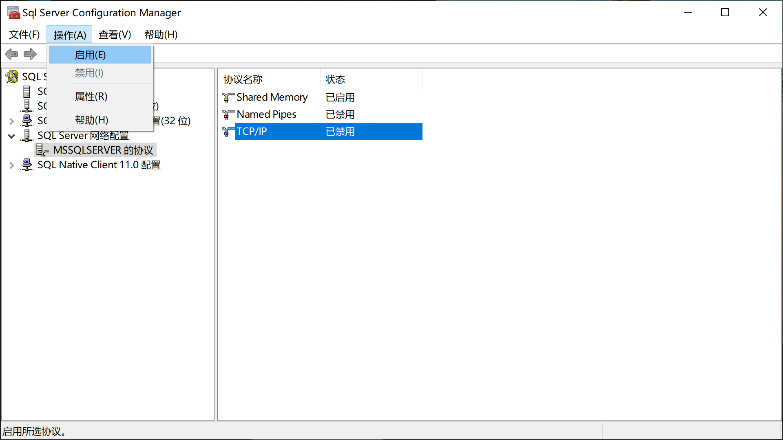Open 属性(R) from the action menu
The height and width of the screenshot is (440, 783).
91,97
